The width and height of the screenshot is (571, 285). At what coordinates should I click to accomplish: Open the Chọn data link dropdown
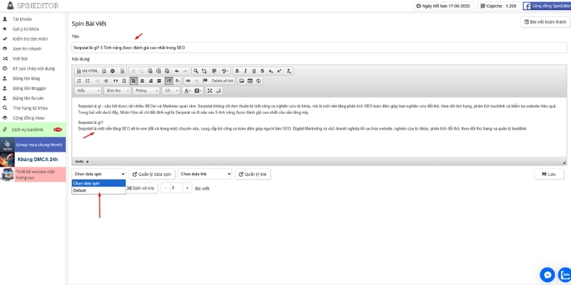[205, 174]
